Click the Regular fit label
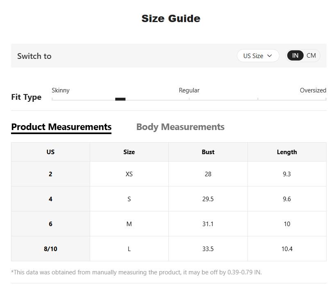Screen dimensions: 336x285 click(189, 90)
